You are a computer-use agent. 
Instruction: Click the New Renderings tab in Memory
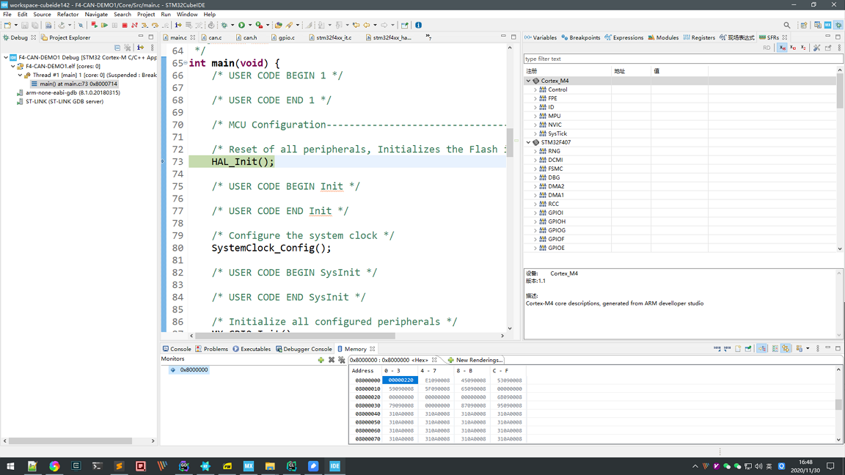475,360
